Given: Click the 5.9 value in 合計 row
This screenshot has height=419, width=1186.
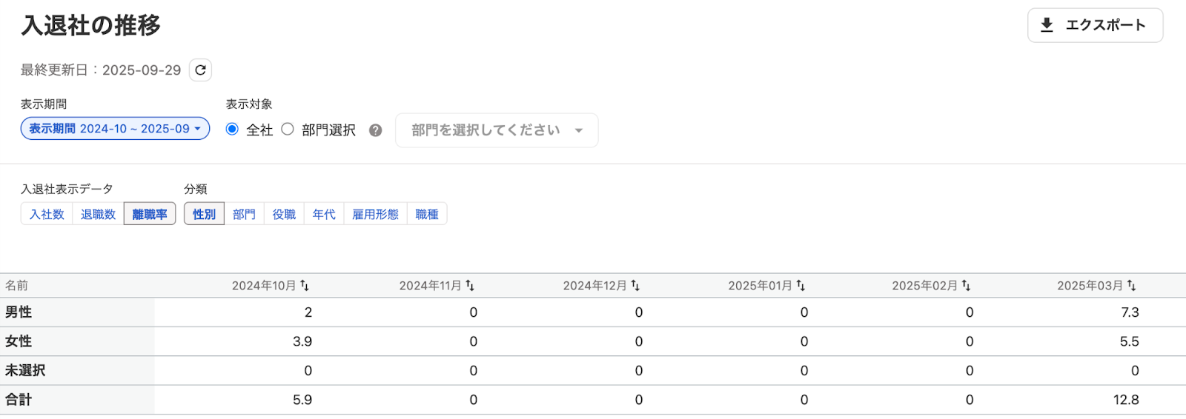Looking at the screenshot, I should 302,400.
